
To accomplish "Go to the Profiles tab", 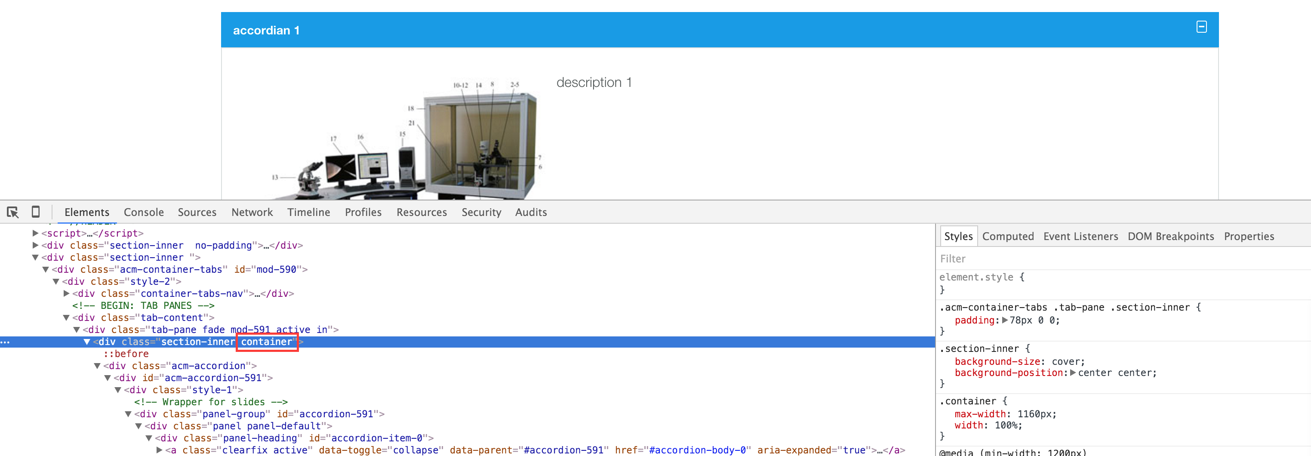I will click(363, 212).
